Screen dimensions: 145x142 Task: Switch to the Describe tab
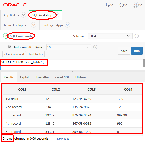coord(42,77)
